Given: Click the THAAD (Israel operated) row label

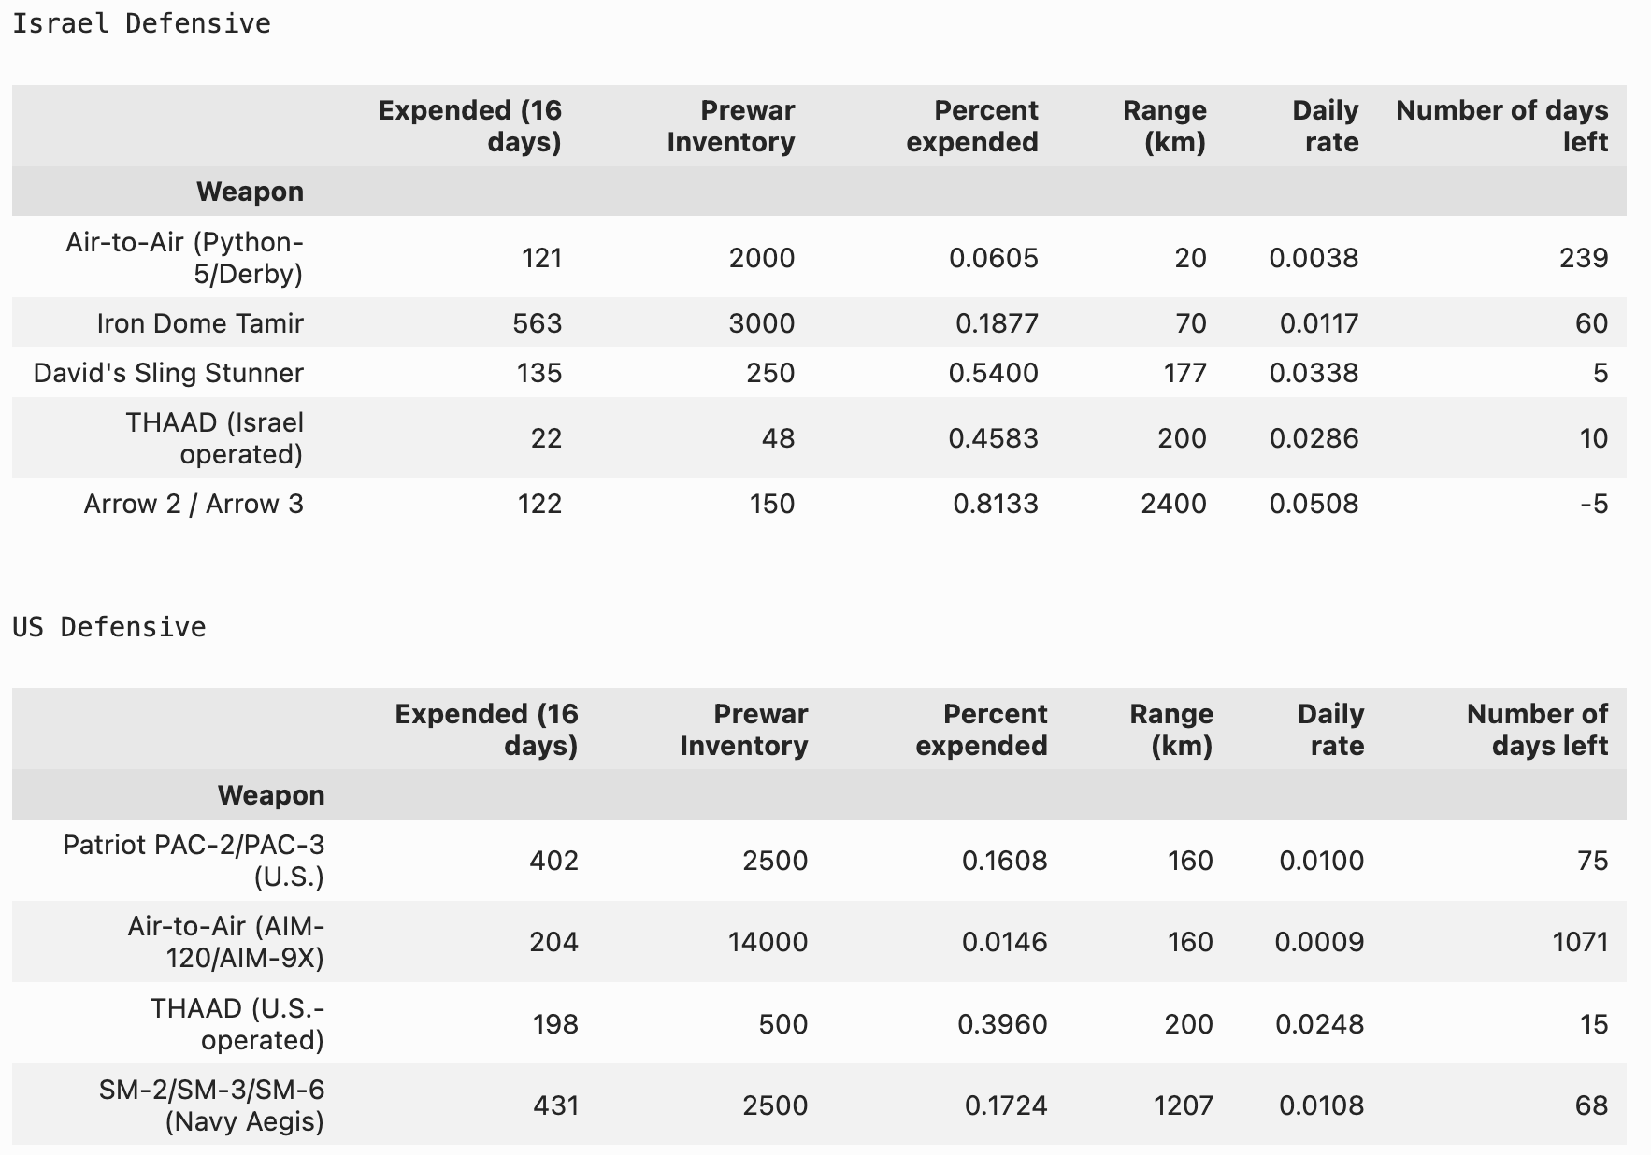Looking at the screenshot, I should pyautogui.click(x=214, y=438).
